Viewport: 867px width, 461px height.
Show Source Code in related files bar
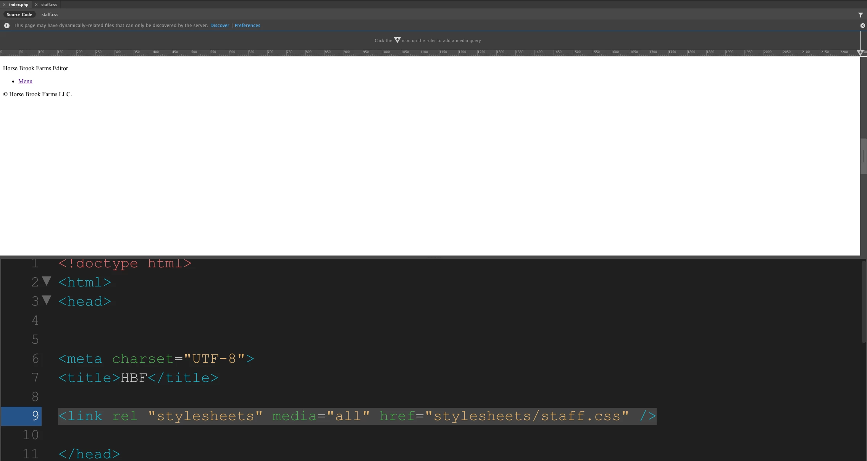[19, 15]
